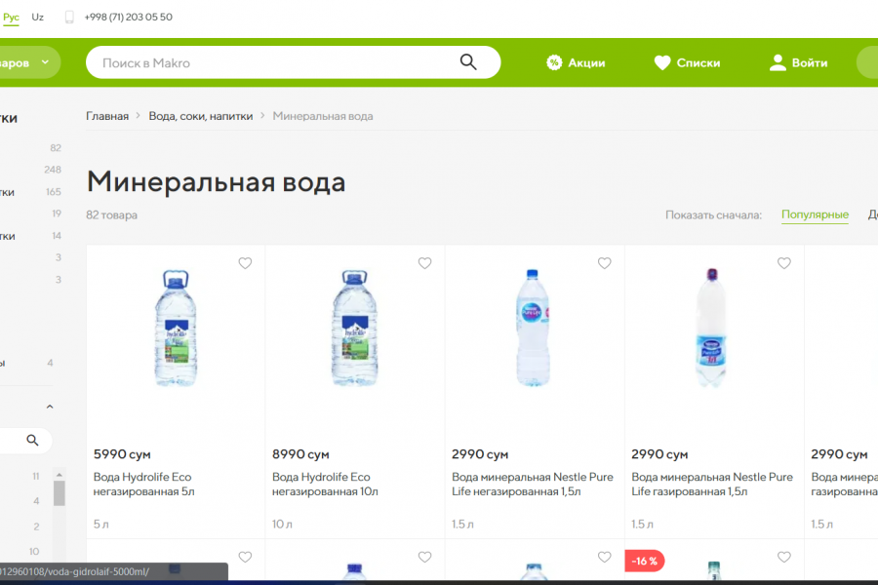This screenshot has width=878, height=585.
Task: Open title Nestle Pure Life негазированная 1,5л
Action: [533, 485]
